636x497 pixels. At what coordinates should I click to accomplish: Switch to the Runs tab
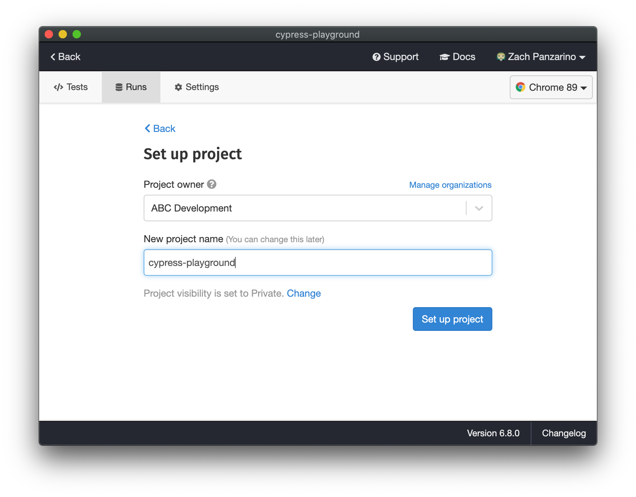131,87
